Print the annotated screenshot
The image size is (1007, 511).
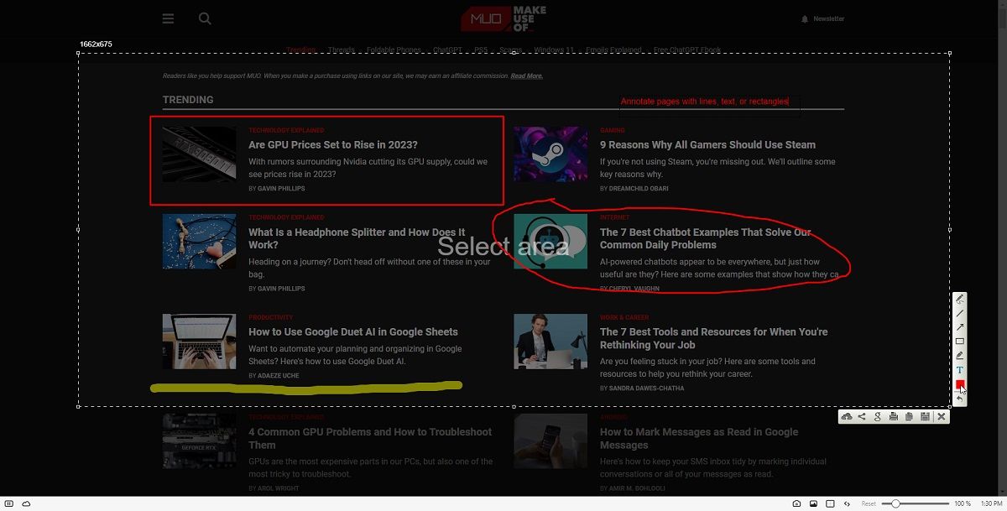tap(892, 416)
